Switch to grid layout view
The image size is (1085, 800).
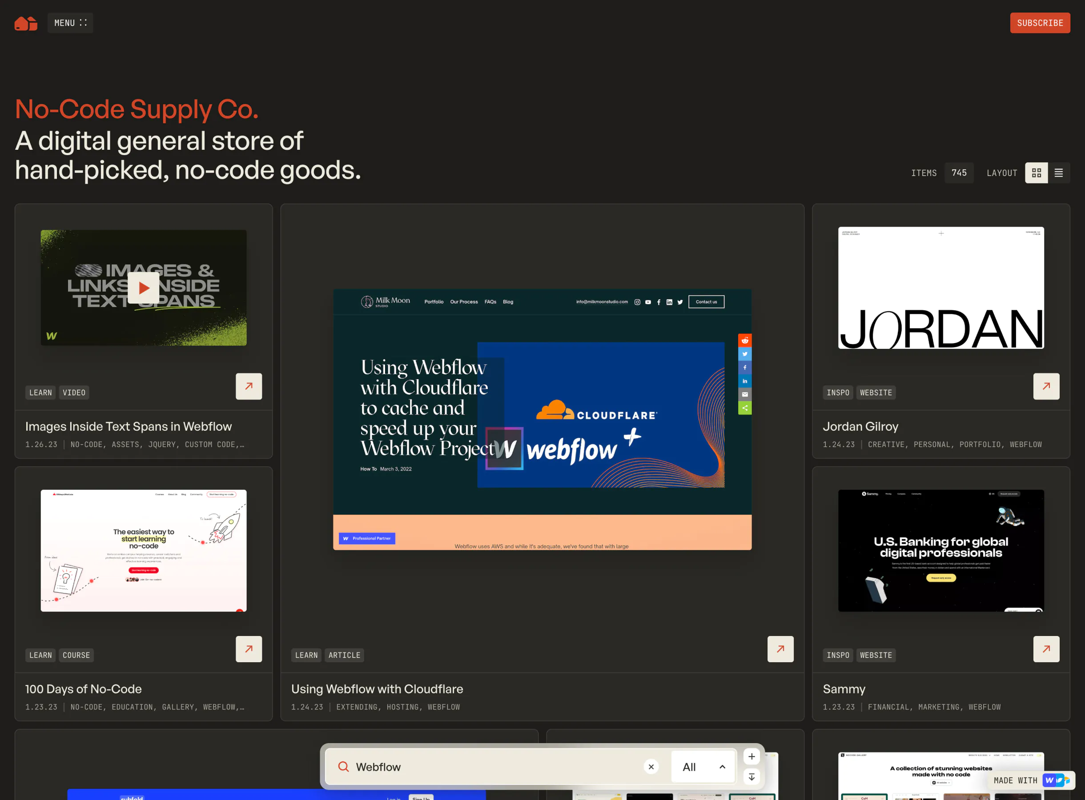point(1036,173)
